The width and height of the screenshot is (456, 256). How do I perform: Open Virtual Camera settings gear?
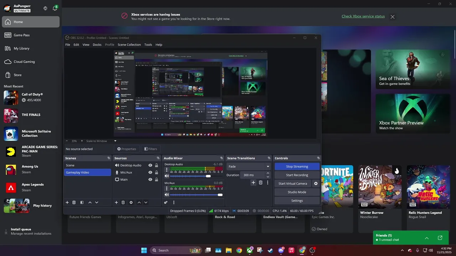(x=316, y=183)
